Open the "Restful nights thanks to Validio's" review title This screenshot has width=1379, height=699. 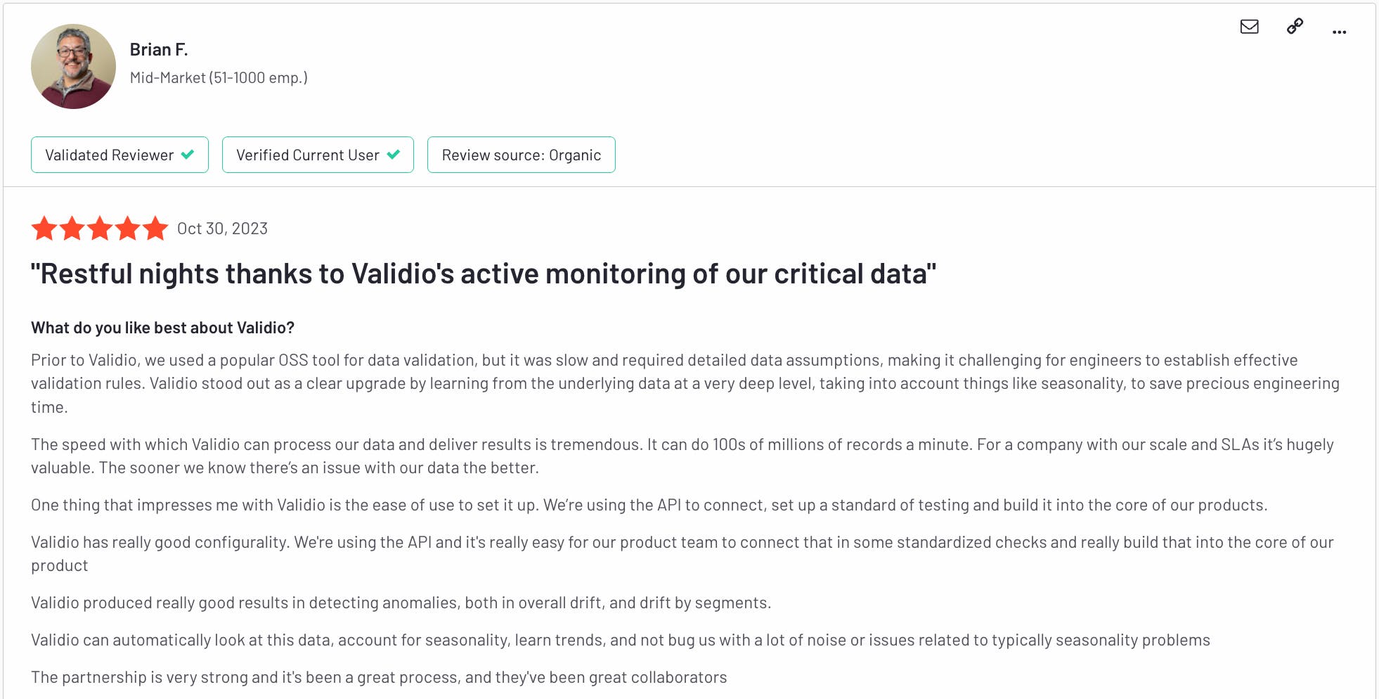pos(483,274)
